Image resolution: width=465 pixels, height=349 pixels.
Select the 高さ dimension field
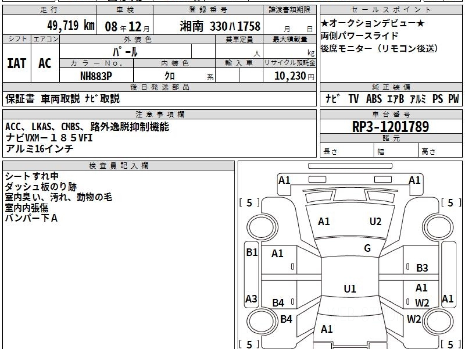440,150
